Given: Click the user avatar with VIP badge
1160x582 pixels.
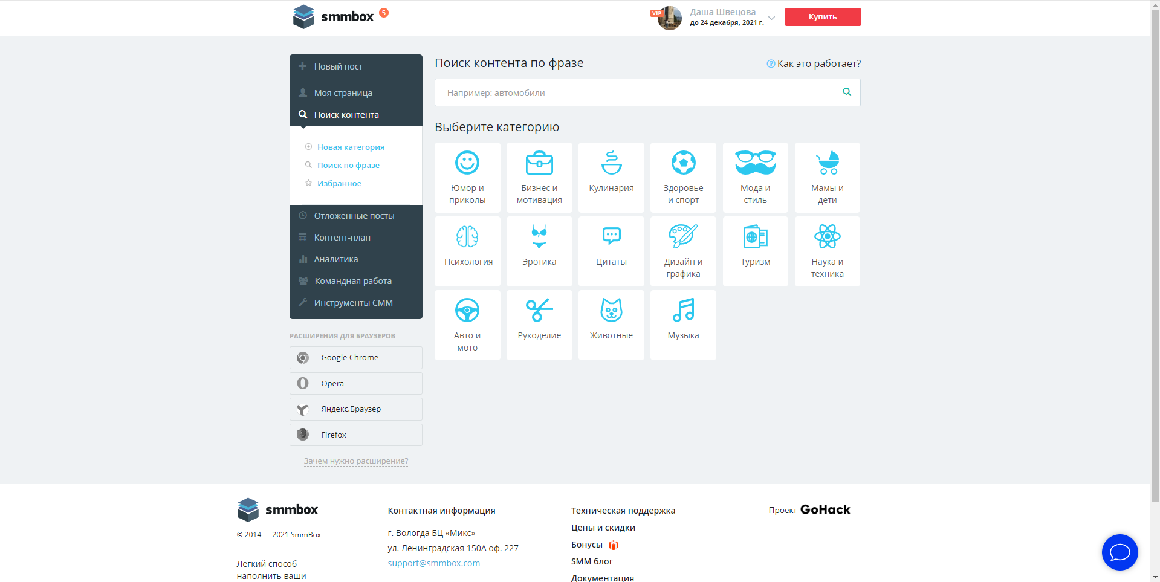Looking at the screenshot, I should [x=669, y=18].
